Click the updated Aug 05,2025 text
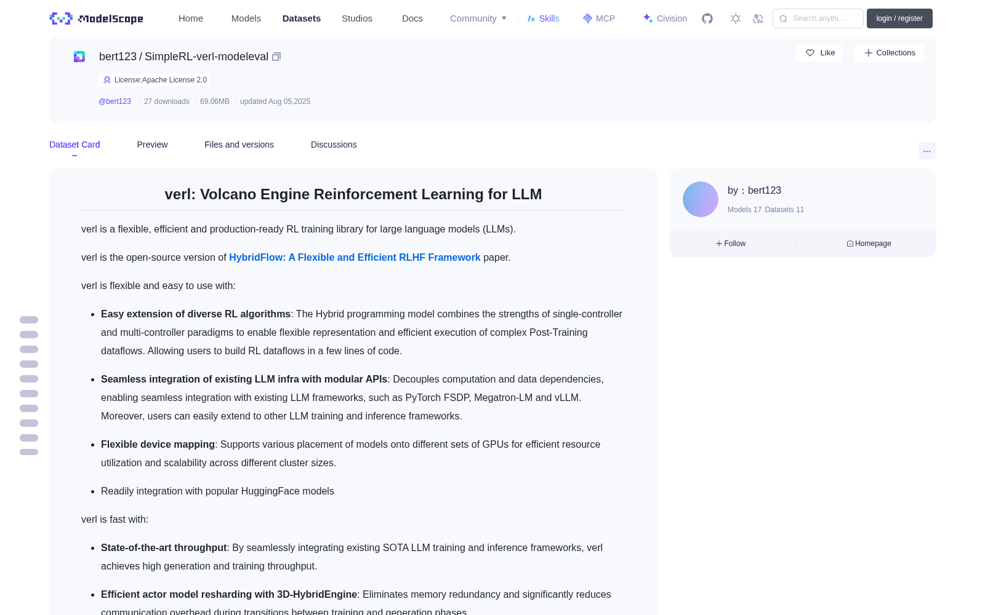 point(275,101)
